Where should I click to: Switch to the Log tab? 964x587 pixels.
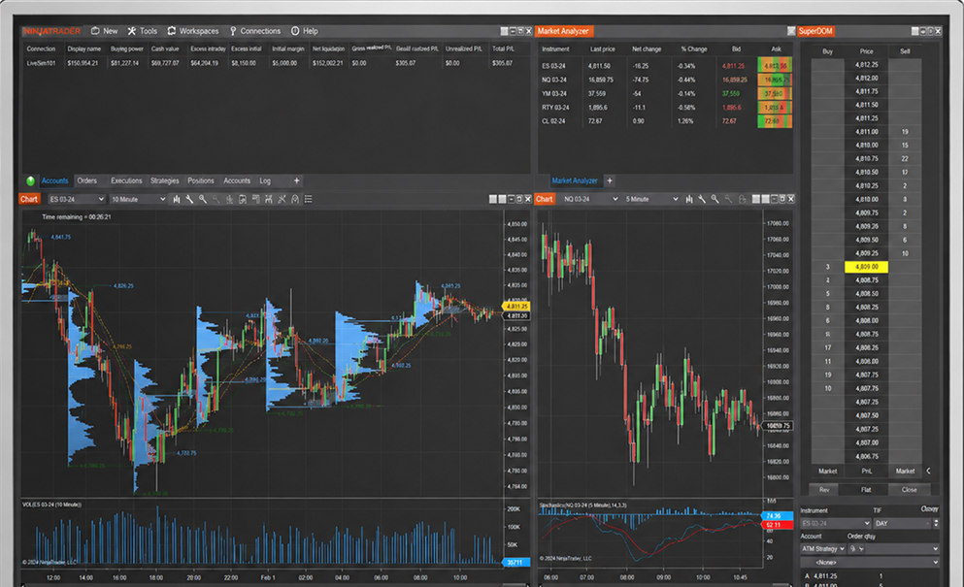tap(265, 180)
